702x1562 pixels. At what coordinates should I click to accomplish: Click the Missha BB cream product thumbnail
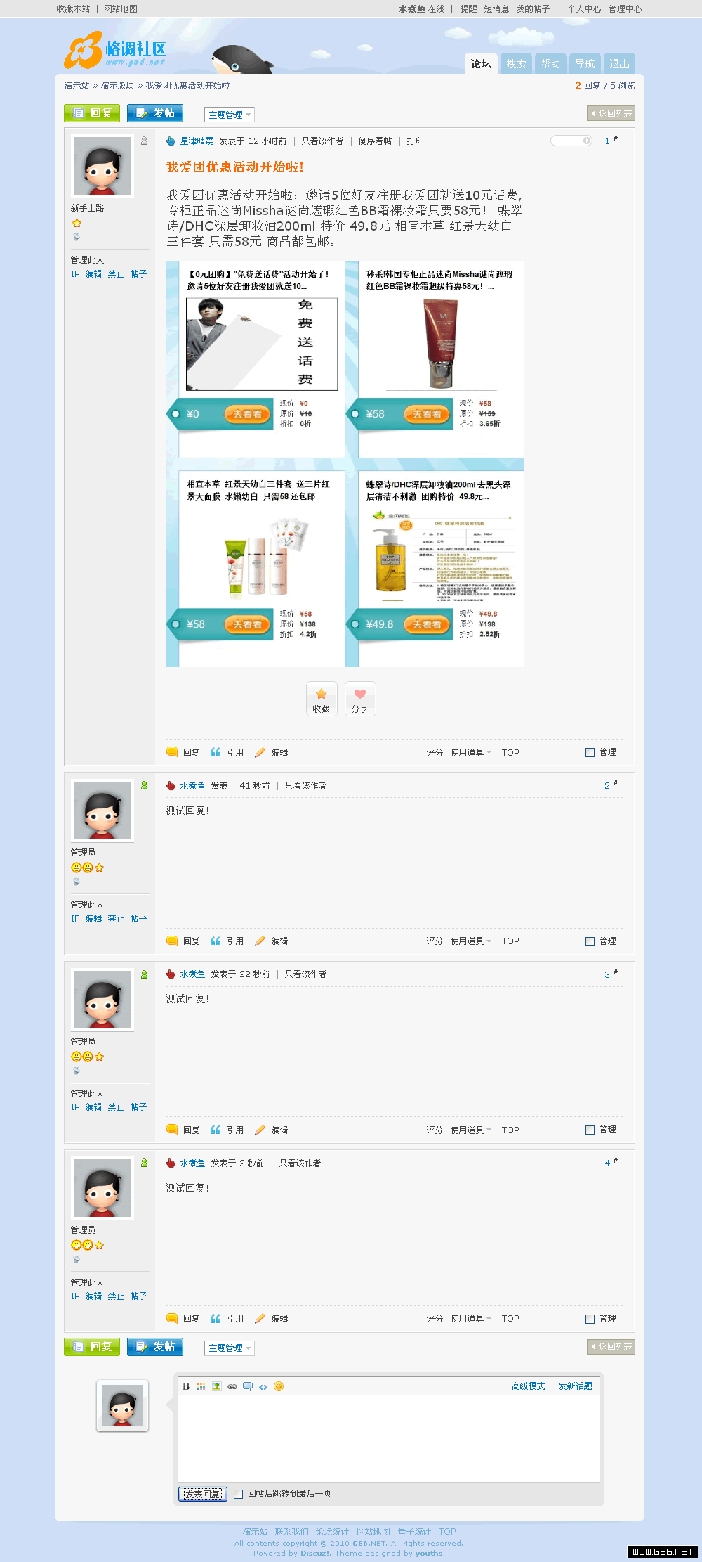[442, 344]
